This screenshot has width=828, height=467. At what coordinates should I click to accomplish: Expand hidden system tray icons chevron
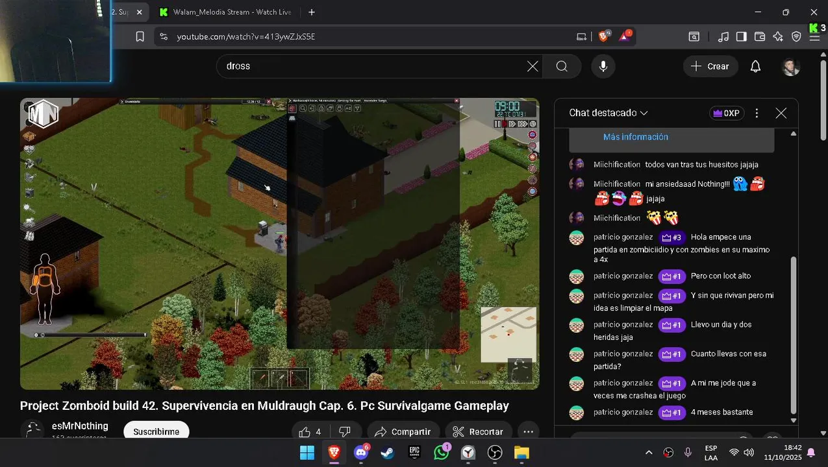pos(648,452)
